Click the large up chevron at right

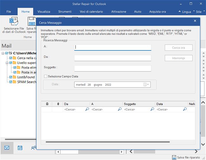(x=203, y=102)
